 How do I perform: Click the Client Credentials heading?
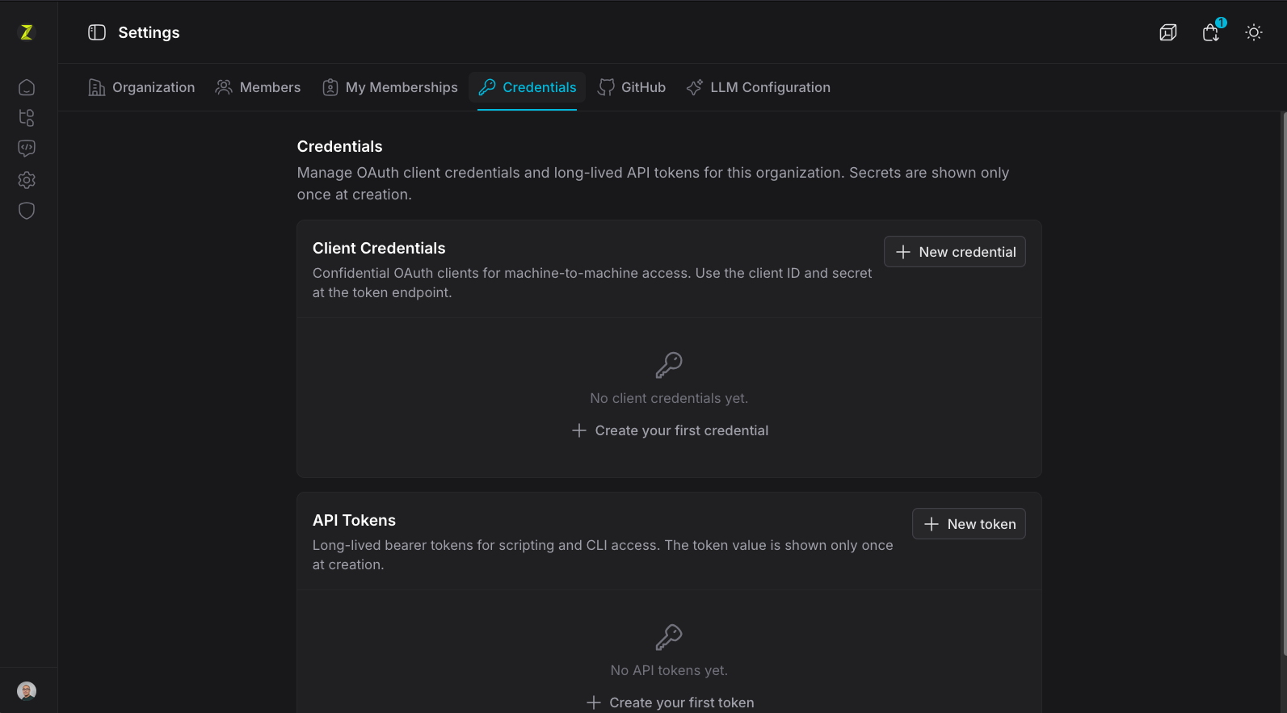(x=379, y=248)
